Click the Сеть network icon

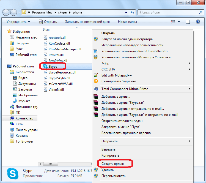coord(12,124)
